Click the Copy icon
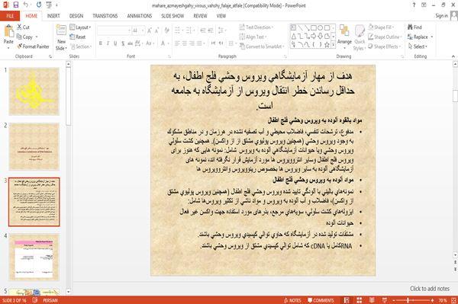The image size is (458, 304). (19, 37)
